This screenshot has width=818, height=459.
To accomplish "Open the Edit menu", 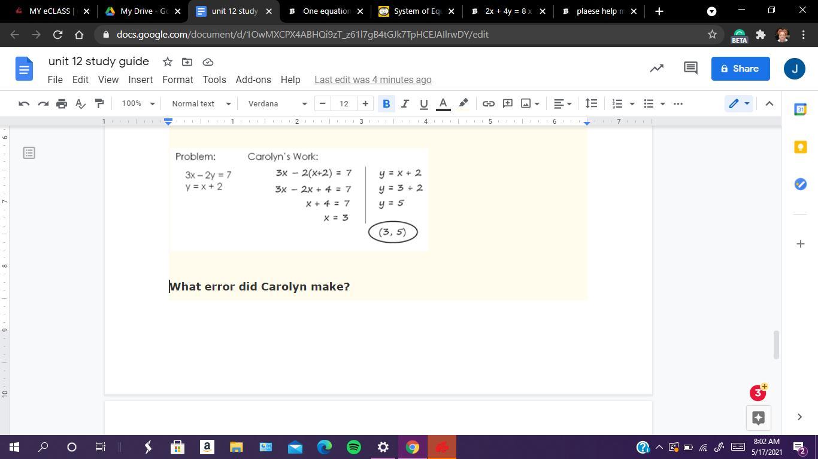I will tap(80, 79).
